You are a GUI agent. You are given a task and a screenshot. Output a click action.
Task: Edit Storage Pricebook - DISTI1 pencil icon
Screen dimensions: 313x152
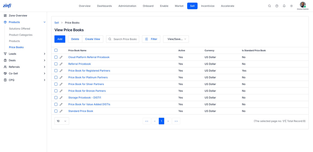point(61,98)
